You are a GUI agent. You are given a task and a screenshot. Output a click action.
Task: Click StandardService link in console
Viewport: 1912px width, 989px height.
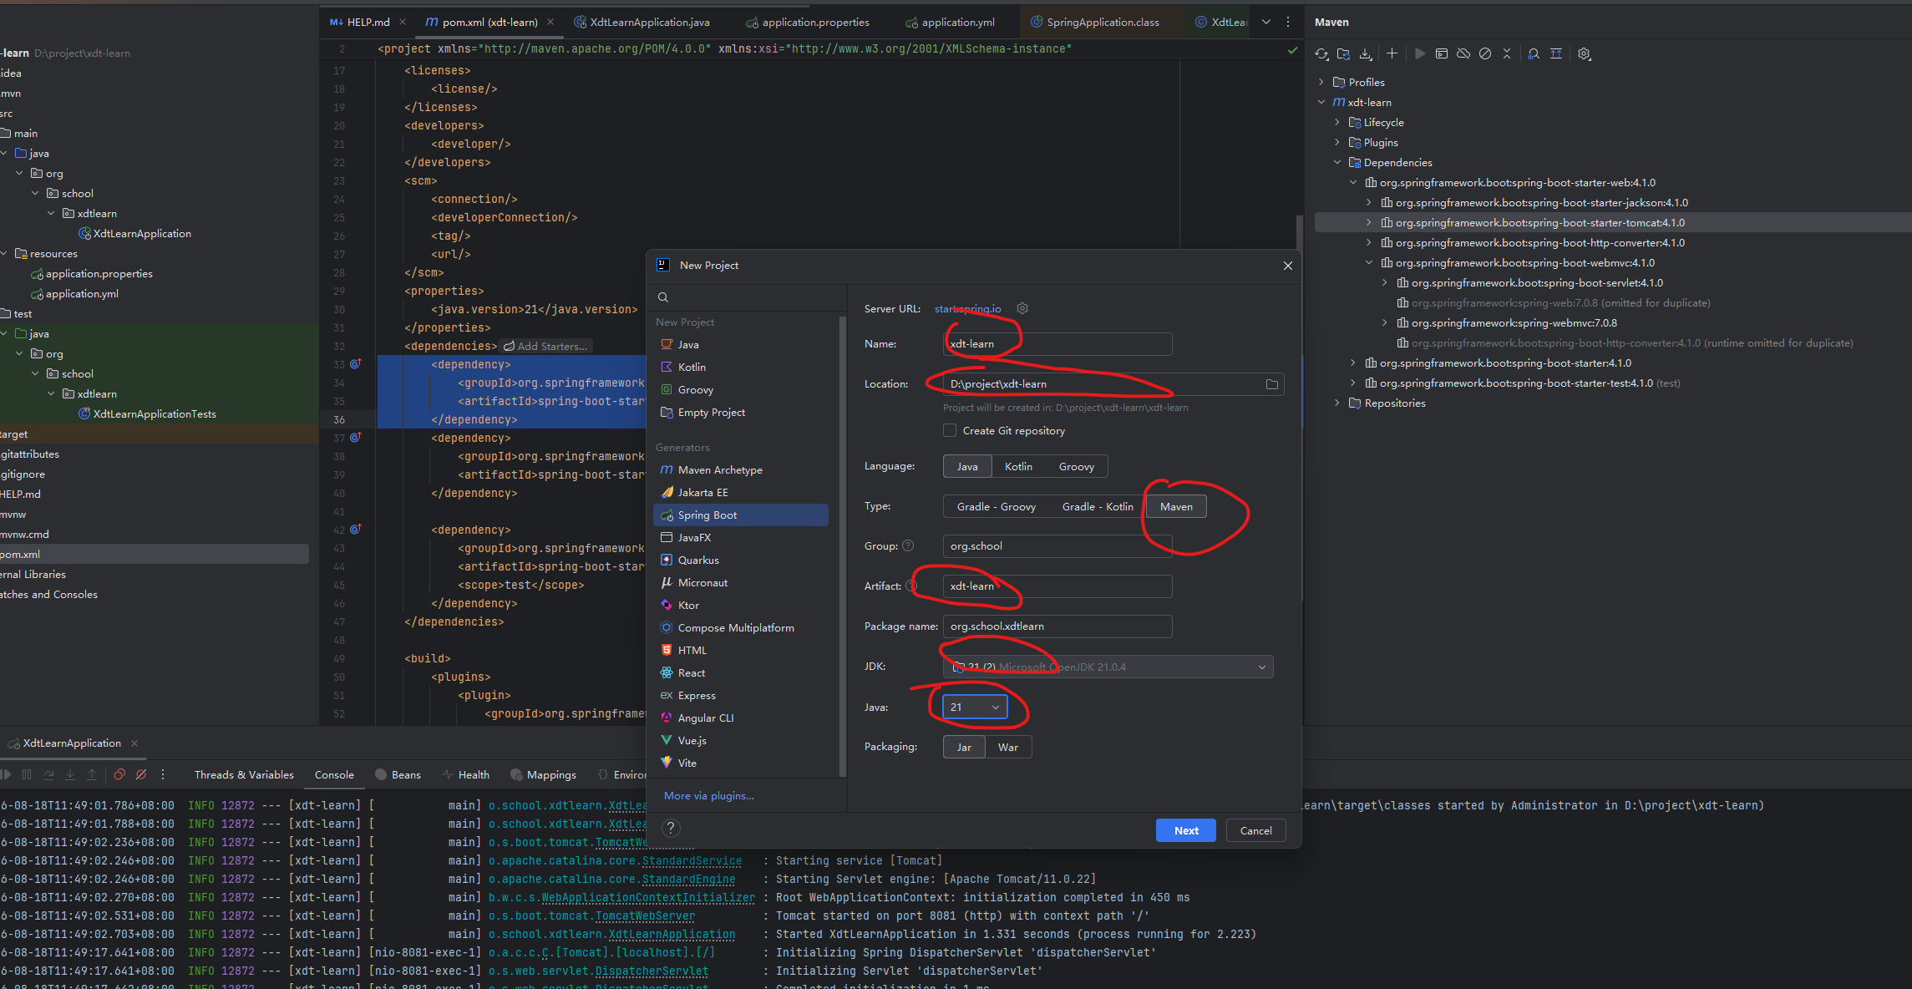[x=690, y=860]
